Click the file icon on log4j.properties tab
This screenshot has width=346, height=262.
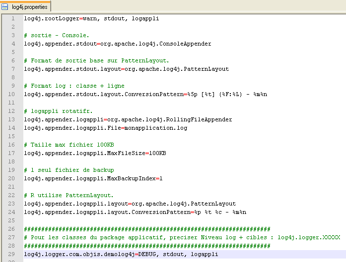point(6,6)
